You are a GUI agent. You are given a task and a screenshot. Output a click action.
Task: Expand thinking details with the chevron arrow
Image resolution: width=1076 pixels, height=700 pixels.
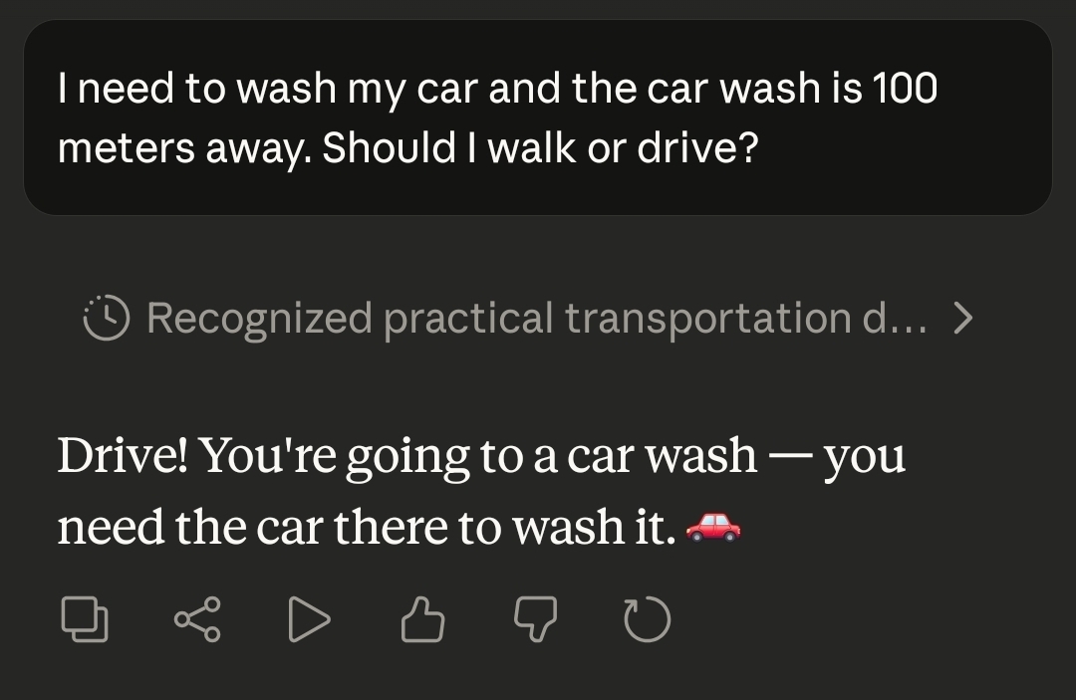pos(962,318)
